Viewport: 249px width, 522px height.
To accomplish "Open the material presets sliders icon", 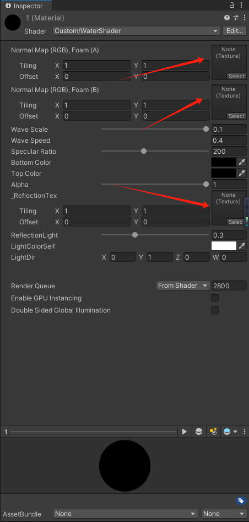I will pyautogui.click(x=236, y=18).
